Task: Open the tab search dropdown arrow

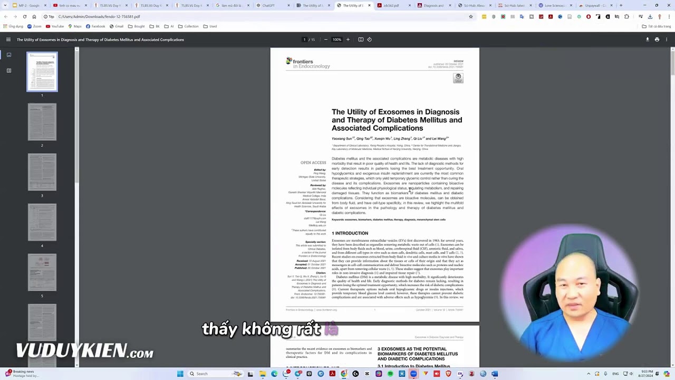Action: click(5, 5)
